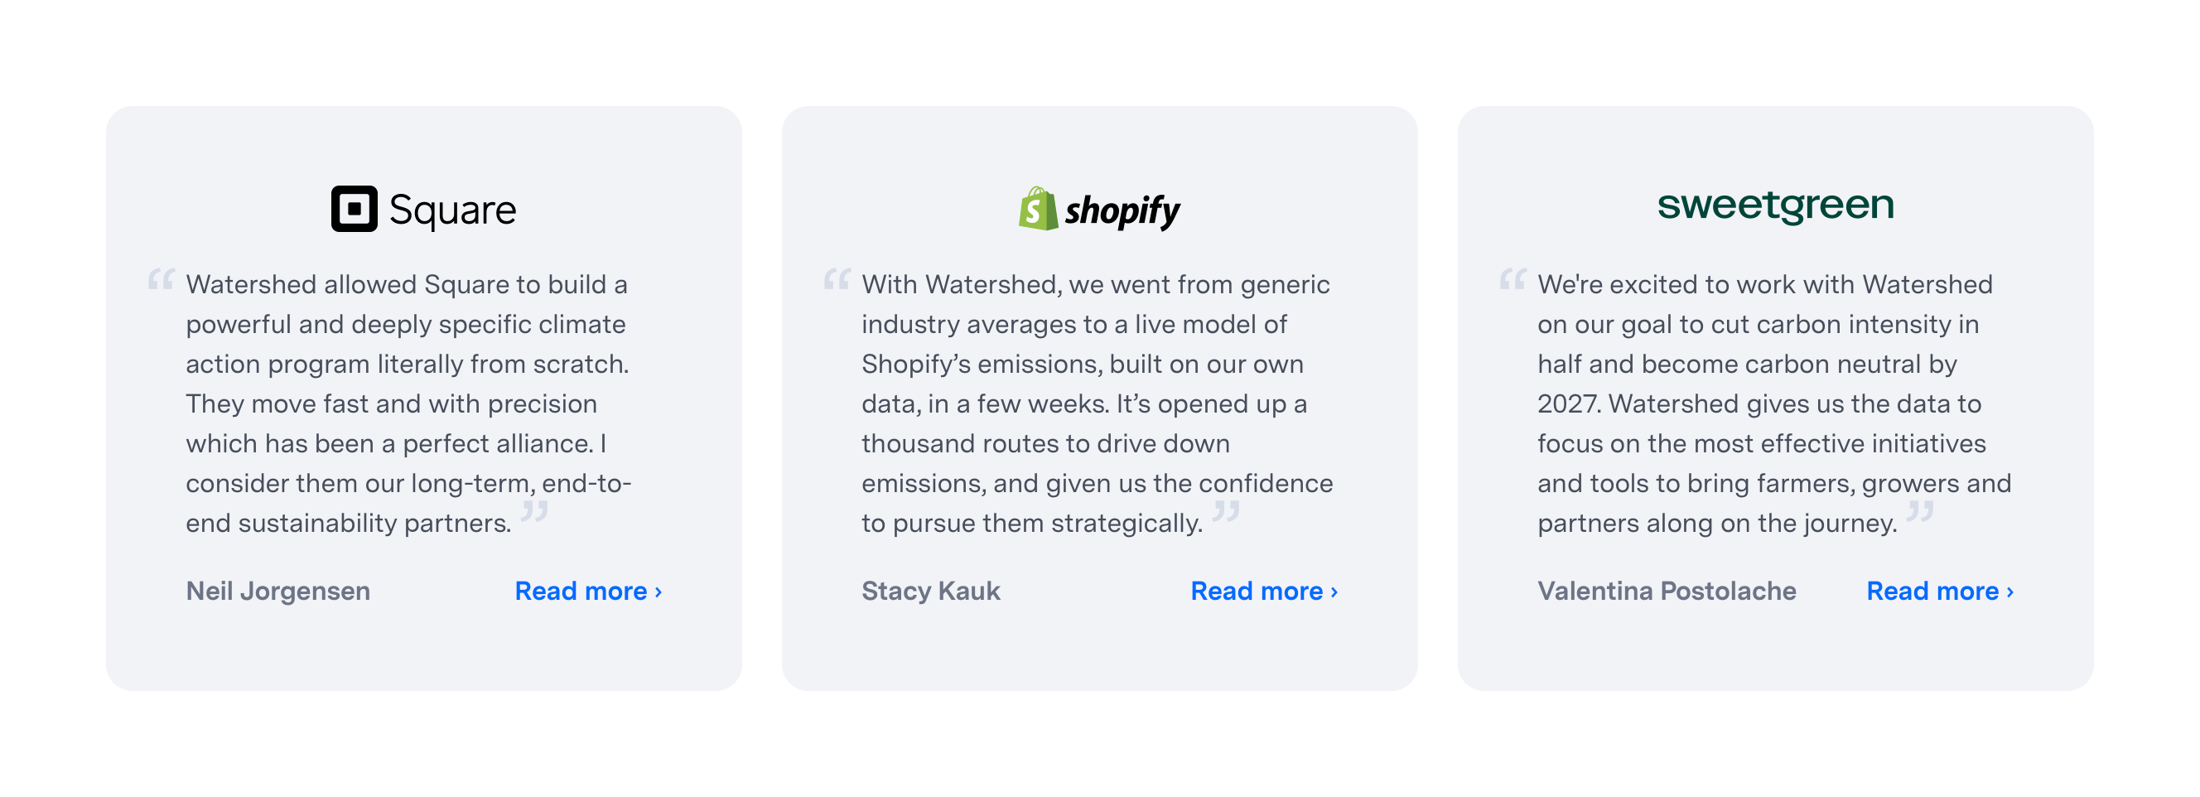Click closing quote mark after Shopify testimonial
This screenshot has height=797, width=2200.
coord(1226,512)
